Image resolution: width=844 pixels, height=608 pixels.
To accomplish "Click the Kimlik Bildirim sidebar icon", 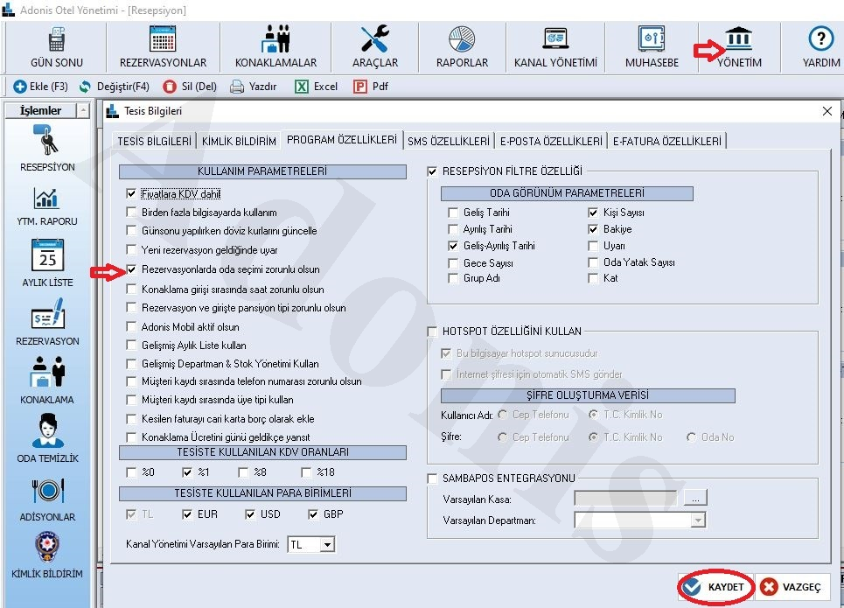I will (x=47, y=548).
